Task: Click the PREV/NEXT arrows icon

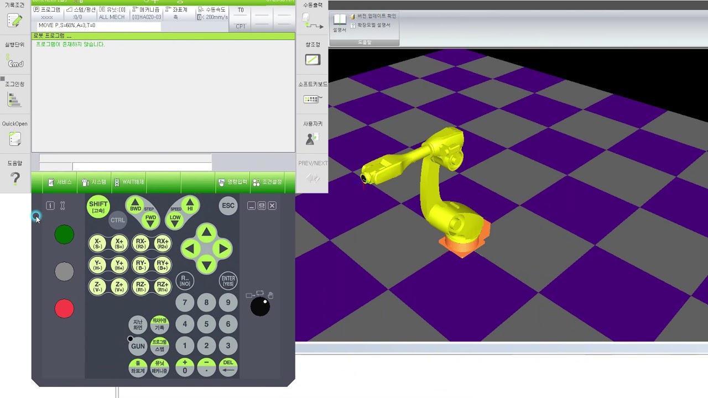Action: [313, 179]
